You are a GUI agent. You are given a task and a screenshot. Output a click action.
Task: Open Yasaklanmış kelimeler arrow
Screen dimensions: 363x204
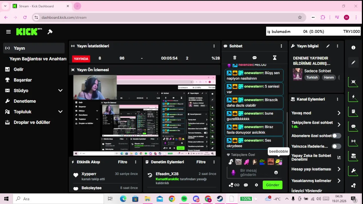click(x=339, y=181)
